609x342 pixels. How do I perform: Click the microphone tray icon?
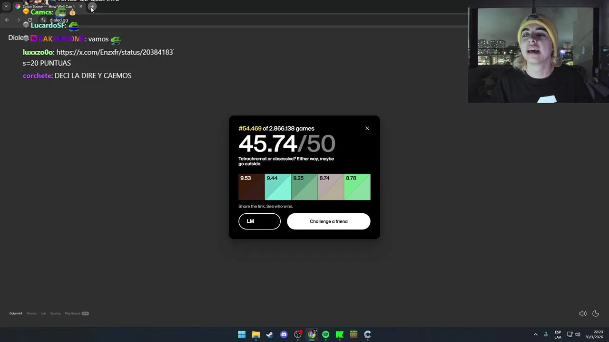[x=546, y=334]
